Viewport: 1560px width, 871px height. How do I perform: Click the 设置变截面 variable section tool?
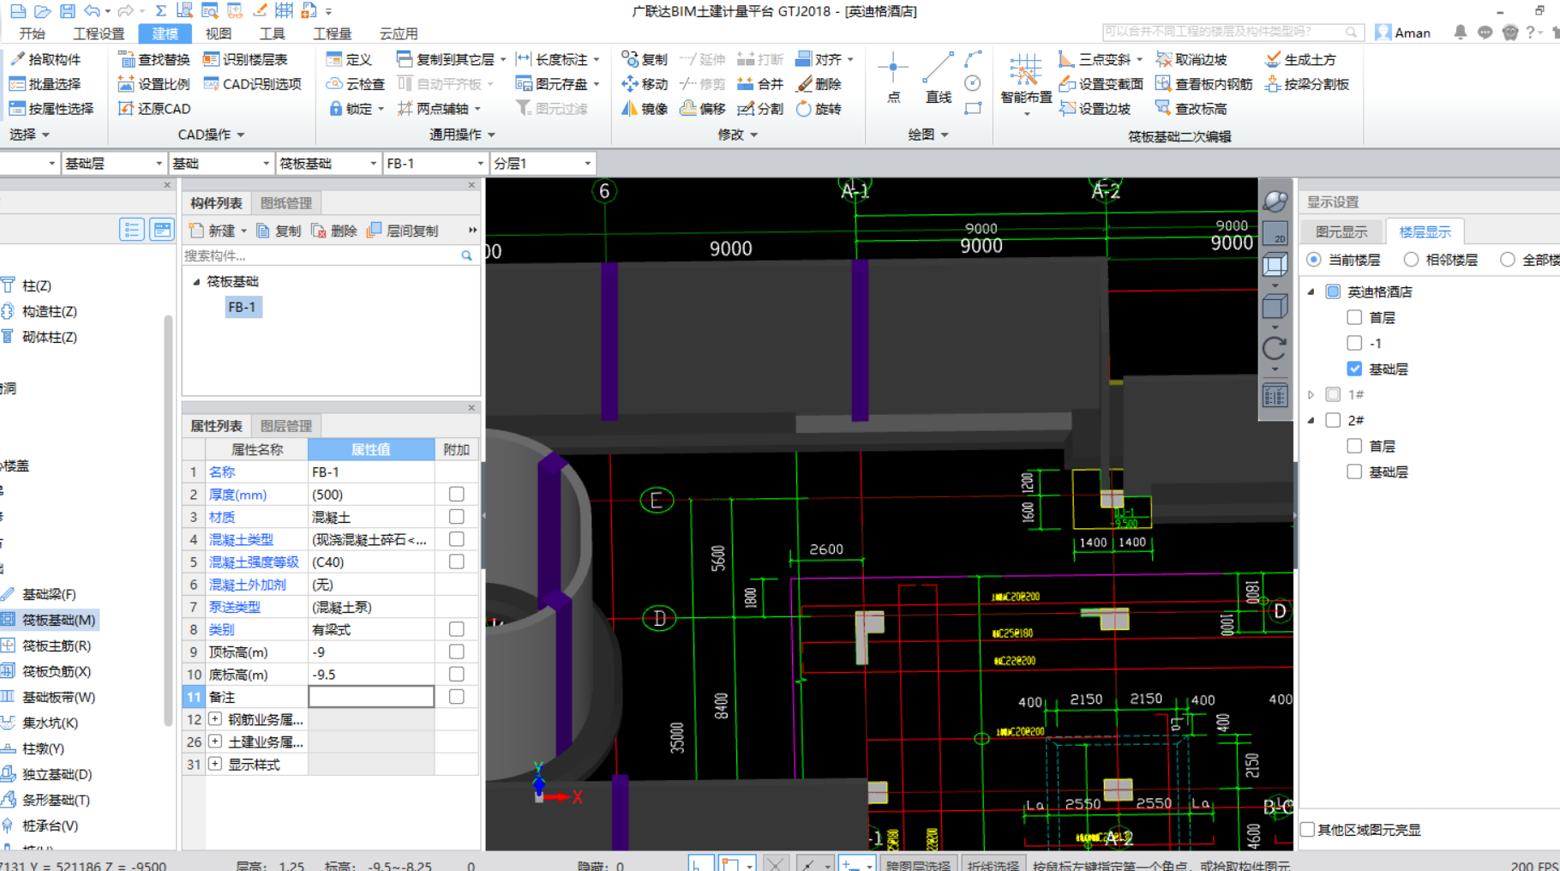(1101, 84)
